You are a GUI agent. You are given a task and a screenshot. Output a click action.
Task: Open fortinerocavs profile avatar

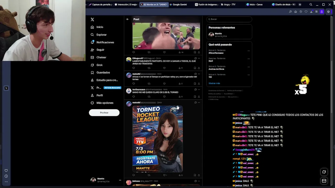coord(129,91)
